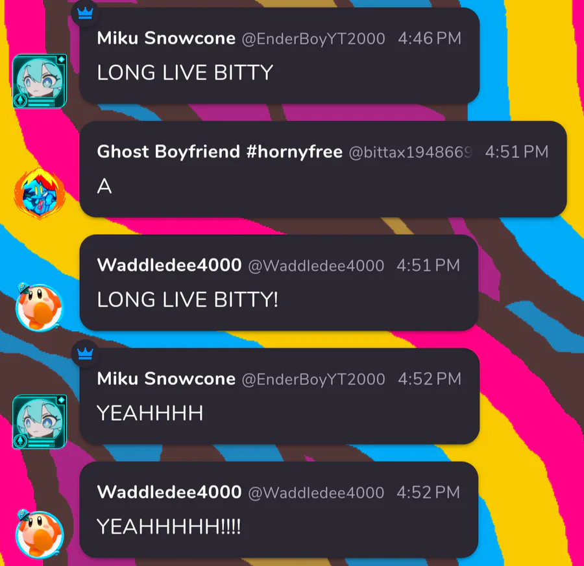Click the 4:51 PM timestamp on Ghost Boyfriend's message

(517, 152)
